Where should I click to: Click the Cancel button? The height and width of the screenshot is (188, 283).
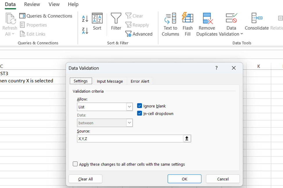coord(223,179)
